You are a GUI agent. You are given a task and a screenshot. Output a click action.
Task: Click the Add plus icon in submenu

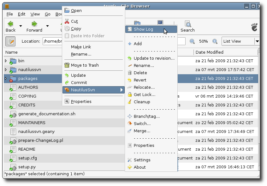click(x=130, y=44)
